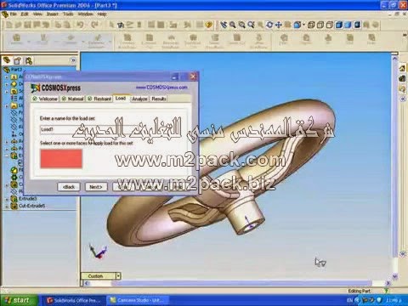Screen dimensions: 408x306
Task: Collapse the expanded tree node with minus box
Action: click(7, 156)
